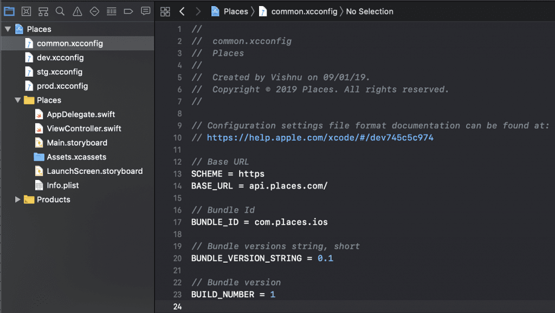Click common.xcconfig in the jump bar
The width and height of the screenshot is (555, 313).
[304, 11]
